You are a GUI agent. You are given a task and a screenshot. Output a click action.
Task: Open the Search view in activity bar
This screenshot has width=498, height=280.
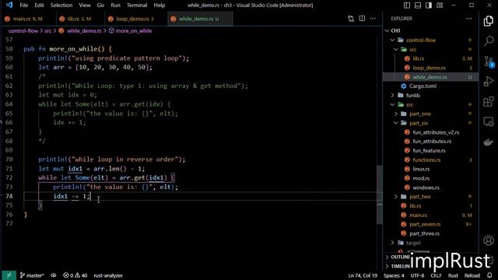(489, 41)
